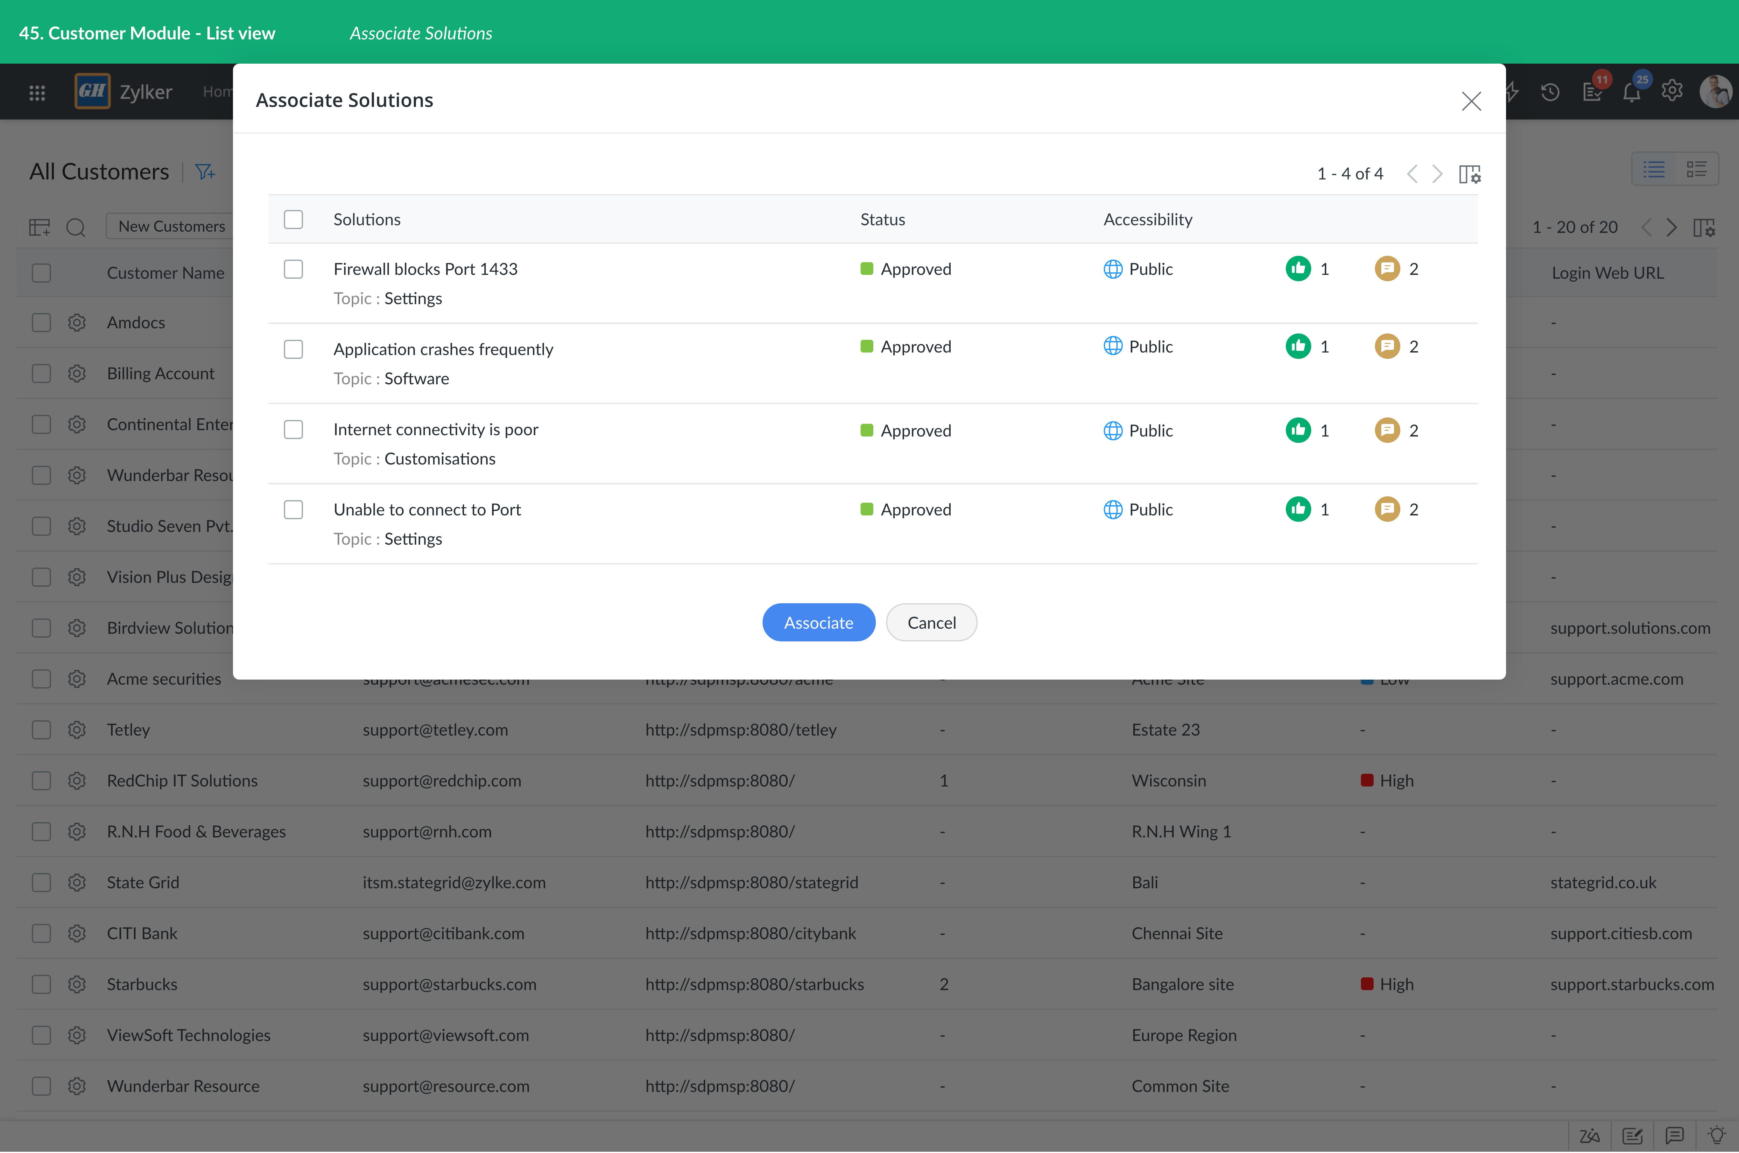Check Internet connectivity is poor solution
Viewport: 1739px width, 1153px height.
[x=293, y=430]
